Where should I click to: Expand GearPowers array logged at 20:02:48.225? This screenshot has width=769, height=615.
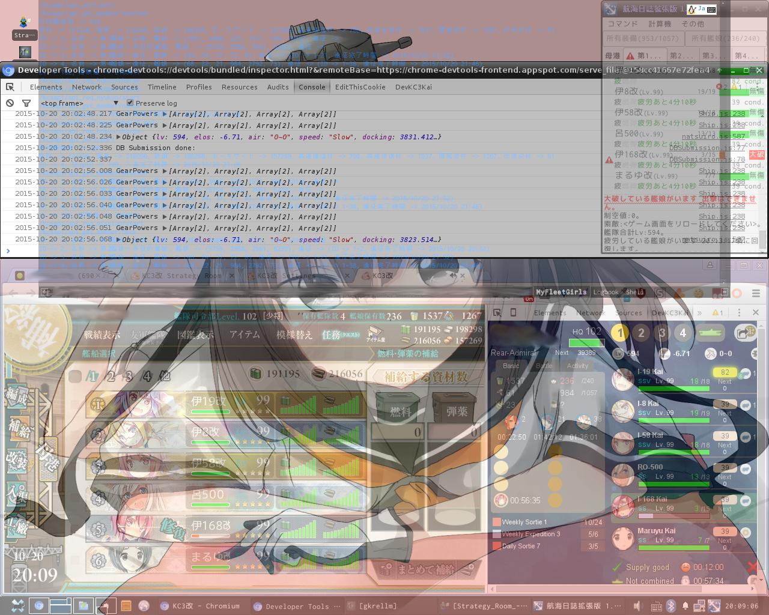click(165, 125)
